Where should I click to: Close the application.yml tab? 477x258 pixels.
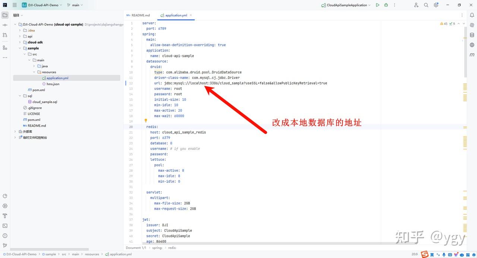pyautogui.click(x=191, y=15)
